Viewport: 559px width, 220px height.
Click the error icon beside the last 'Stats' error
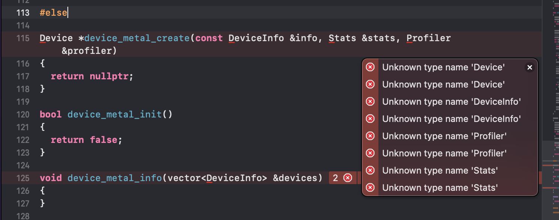pyautogui.click(x=370, y=187)
